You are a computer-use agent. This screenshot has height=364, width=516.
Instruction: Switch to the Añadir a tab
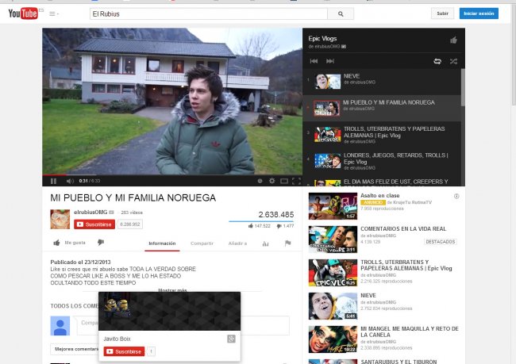[237, 243]
